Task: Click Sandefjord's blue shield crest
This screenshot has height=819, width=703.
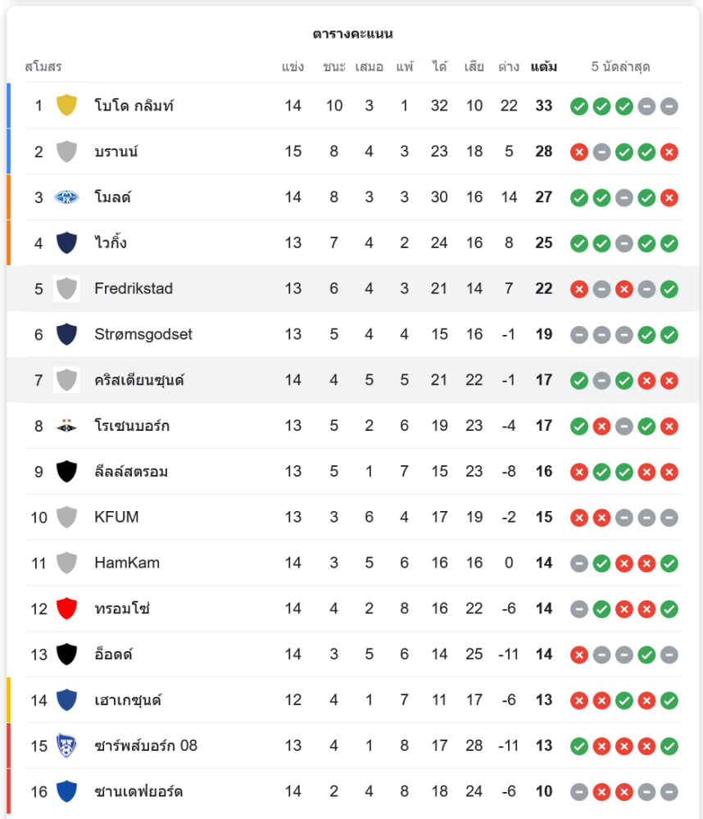Action: pos(66,791)
